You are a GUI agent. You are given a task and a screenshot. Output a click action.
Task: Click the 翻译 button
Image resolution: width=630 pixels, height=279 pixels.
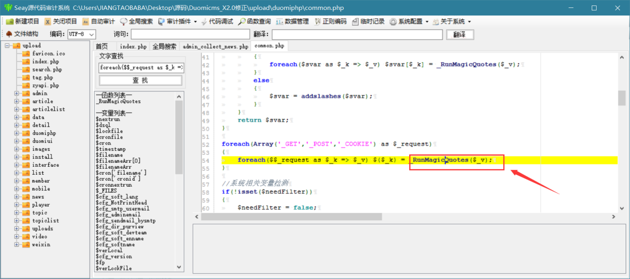click(460, 35)
